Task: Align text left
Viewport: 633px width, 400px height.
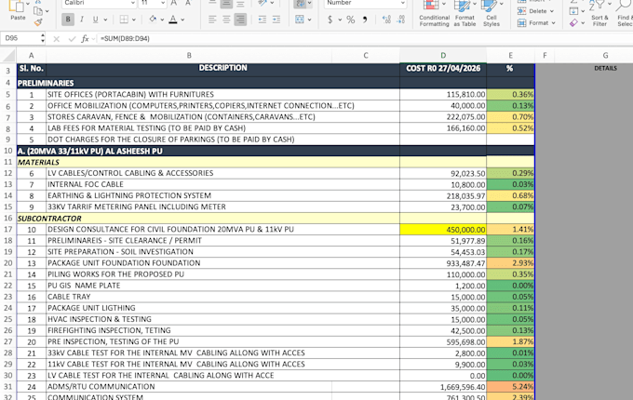Action: (212, 20)
